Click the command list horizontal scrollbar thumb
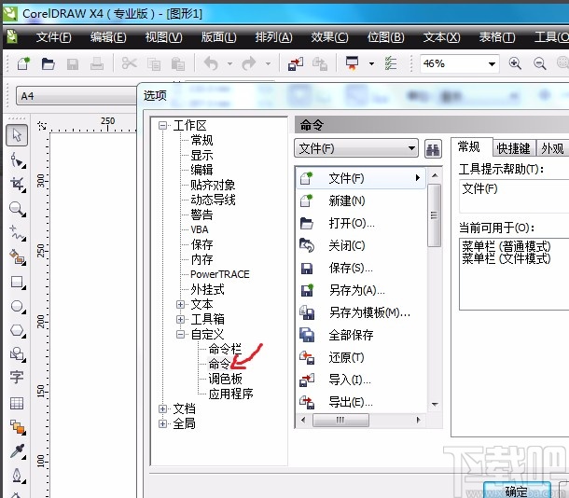Screen dimensions: 569x498 tap(340, 420)
